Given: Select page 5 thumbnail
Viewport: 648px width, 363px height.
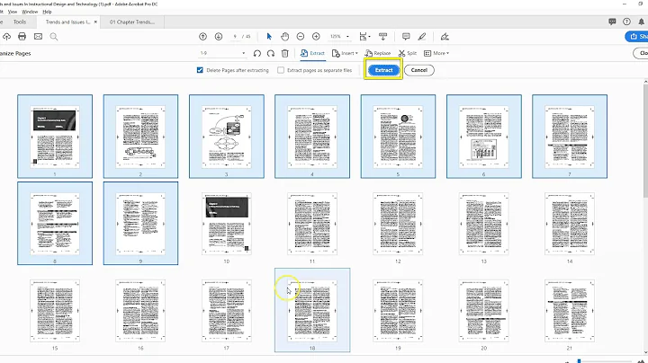Looking at the screenshot, I should pyautogui.click(x=398, y=137).
